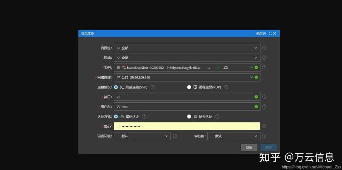The width and height of the screenshot is (342, 170).
Task: Open the 区域 dropdown
Action: [187, 58]
